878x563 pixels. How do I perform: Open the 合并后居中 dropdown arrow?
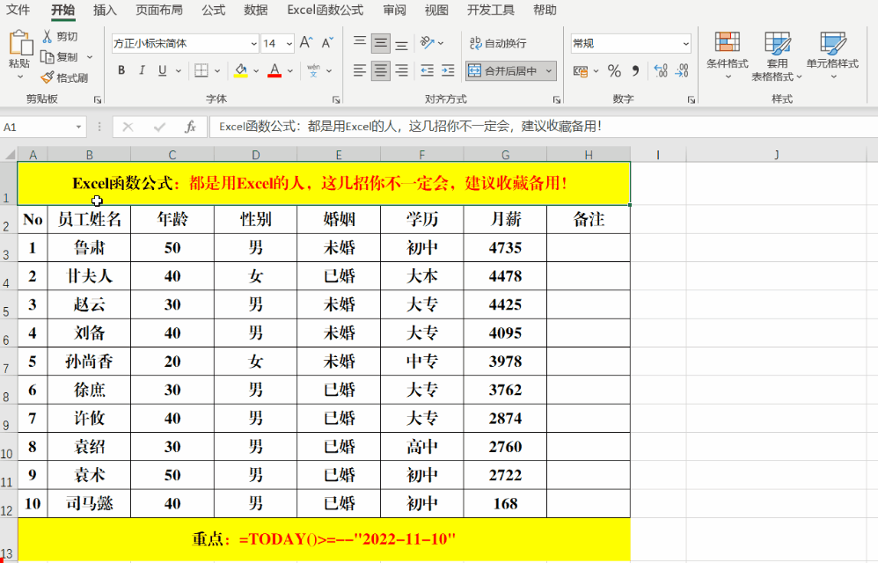pyautogui.click(x=549, y=71)
